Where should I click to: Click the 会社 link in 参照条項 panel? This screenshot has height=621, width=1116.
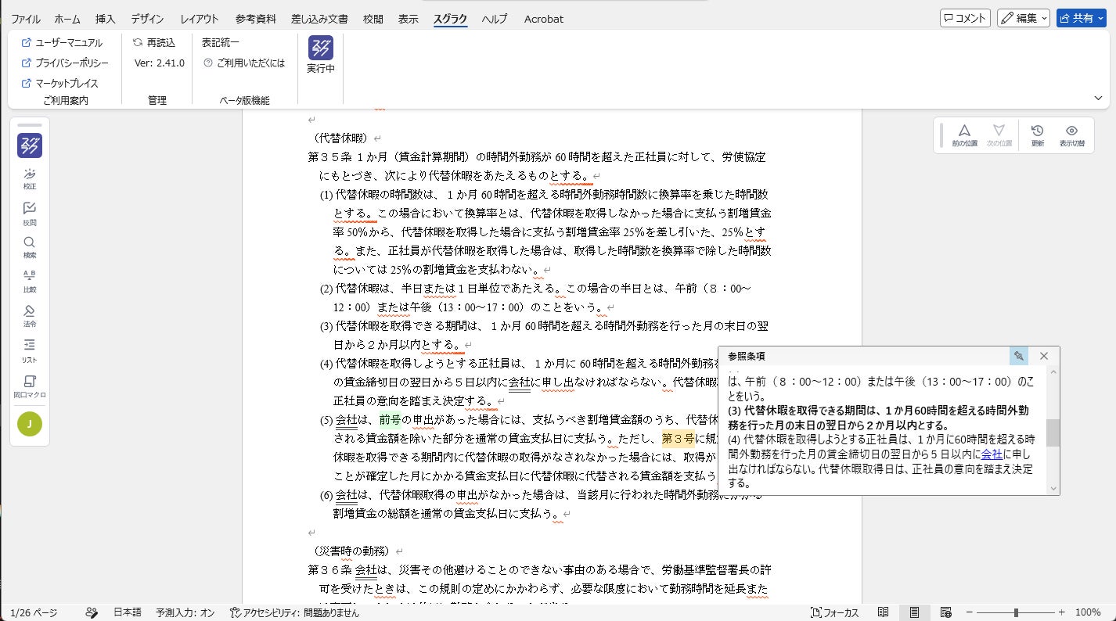pos(992,454)
